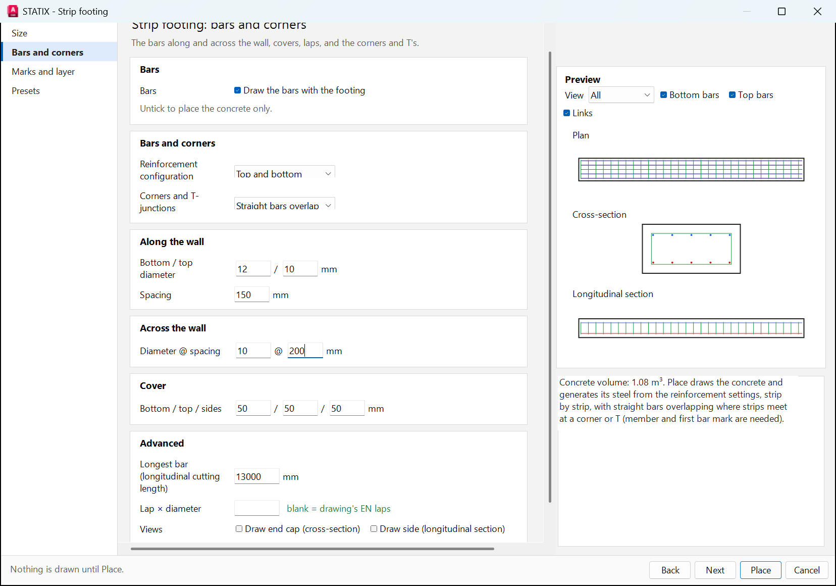Maximize the Strip footing window
Image resolution: width=836 pixels, height=586 pixels.
tap(781, 11)
